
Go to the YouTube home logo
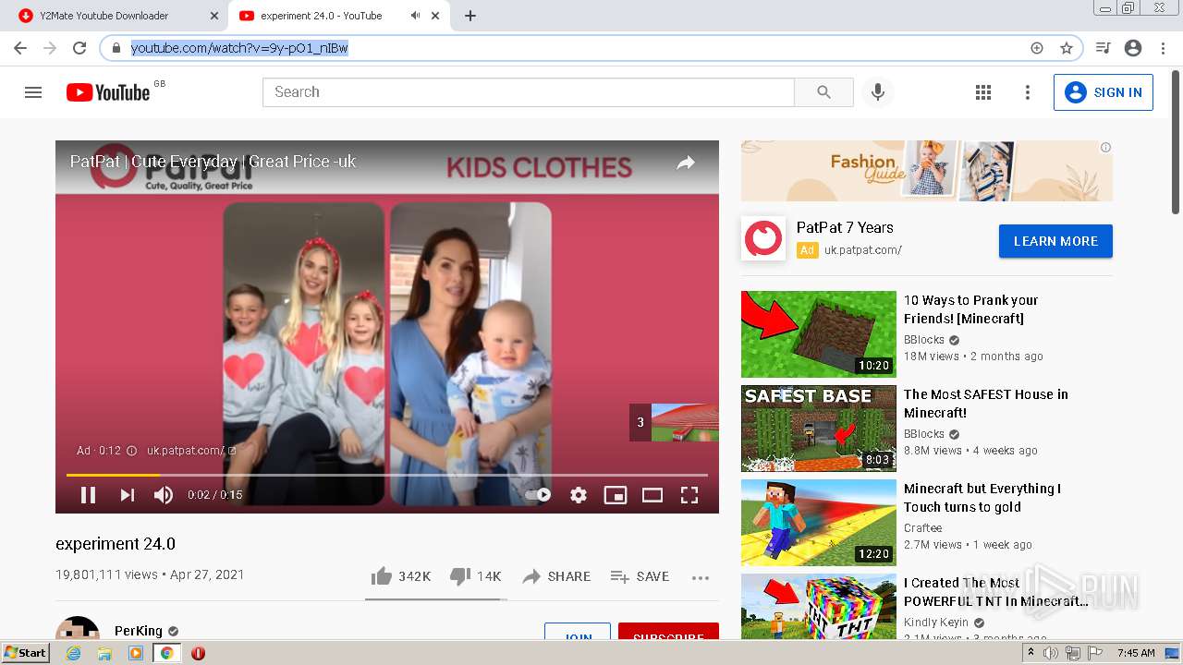pyautogui.click(x=108, y=92)
